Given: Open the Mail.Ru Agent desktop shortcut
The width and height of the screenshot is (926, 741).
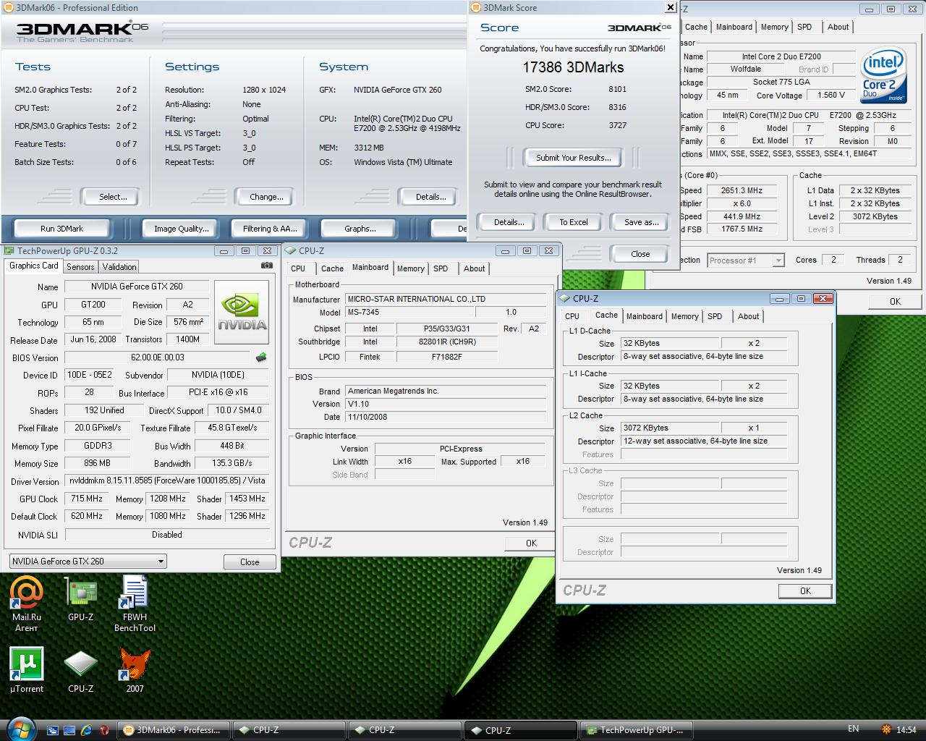Looking at the screenshot, I should click(x=26, y=604).
